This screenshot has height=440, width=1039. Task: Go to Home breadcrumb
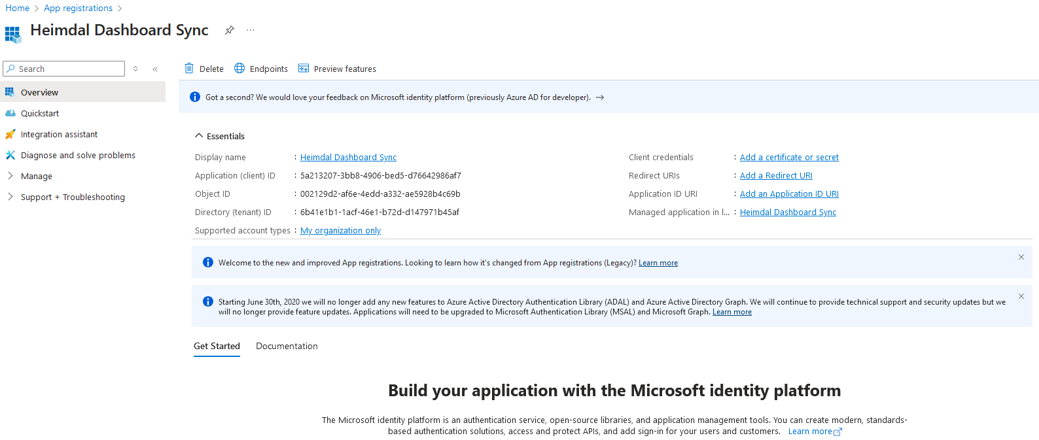18,8
